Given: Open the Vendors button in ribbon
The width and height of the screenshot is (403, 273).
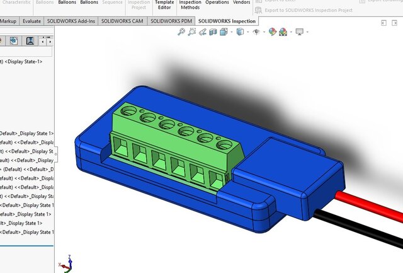Looking at the screenshot, I should pyautogui.click(x=241, y=3).
